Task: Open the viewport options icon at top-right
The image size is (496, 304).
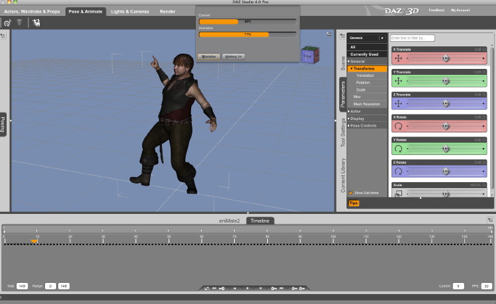Action: coord(329,34)
